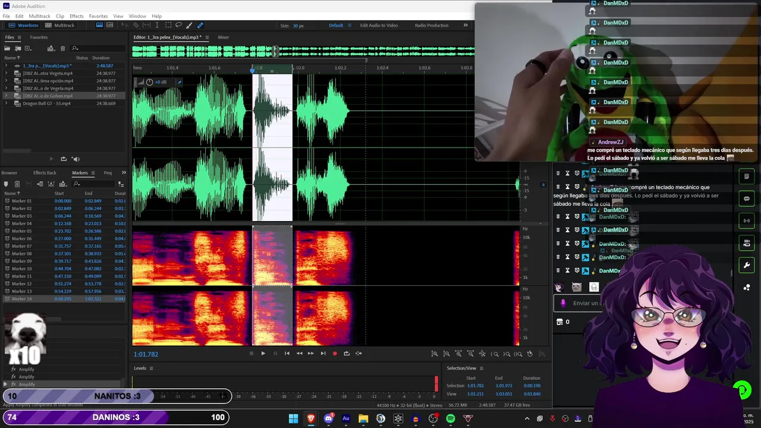Open Selection/View panel menu
This screenshot has height=428, width=761.
click(x=482, y=369)
